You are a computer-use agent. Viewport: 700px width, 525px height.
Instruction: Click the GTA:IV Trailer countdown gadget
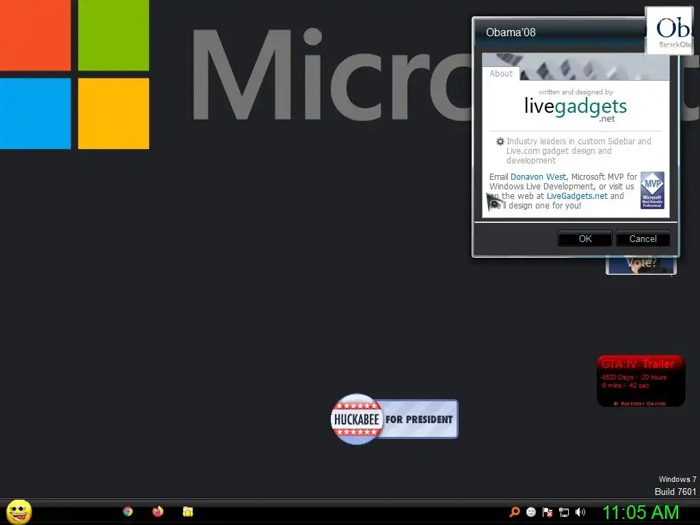coord(641,381)
